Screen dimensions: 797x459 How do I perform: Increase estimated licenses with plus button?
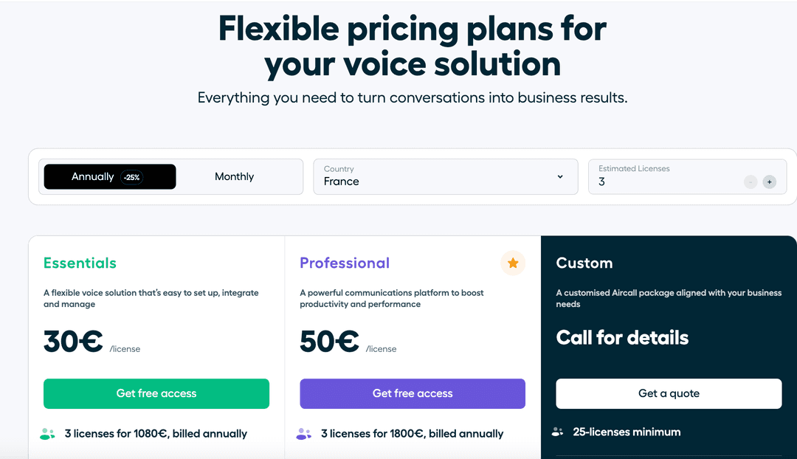pyautogui.click(x=769, y=182)
